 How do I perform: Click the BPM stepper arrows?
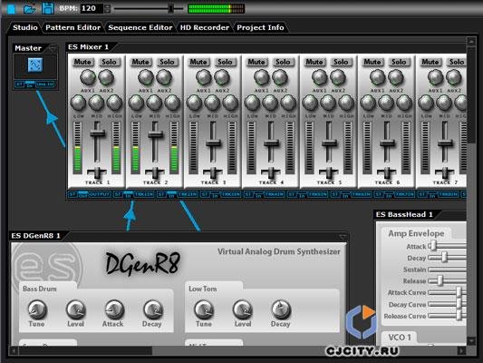click(x=107, y=8)
